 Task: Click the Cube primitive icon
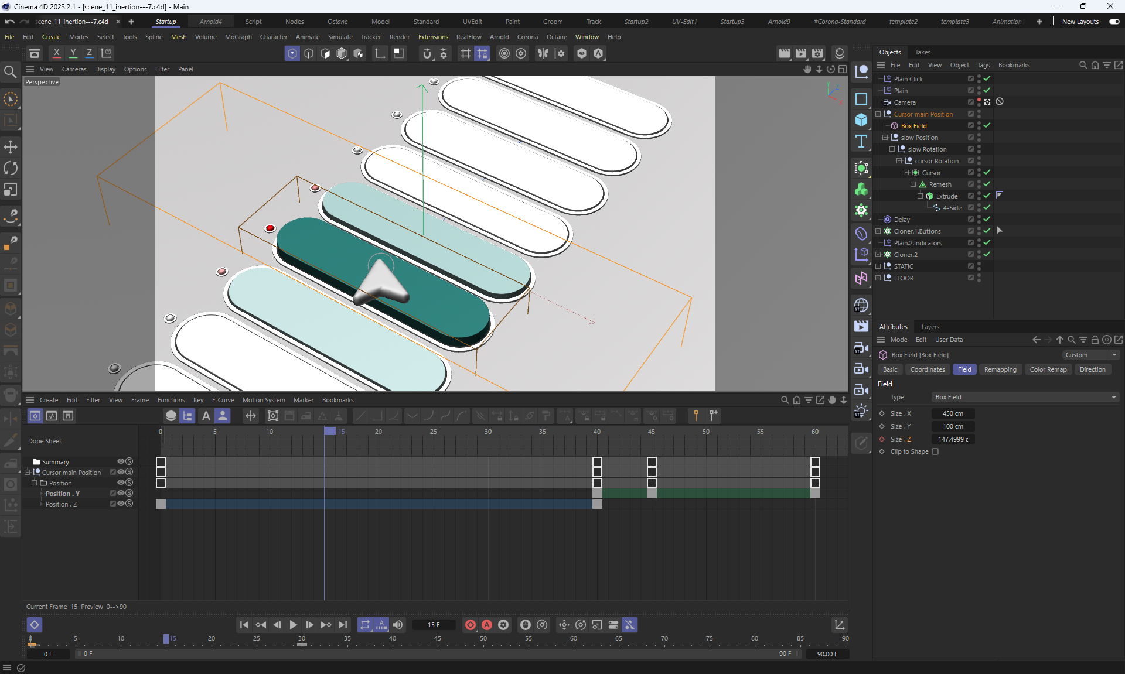pos(861,120)
